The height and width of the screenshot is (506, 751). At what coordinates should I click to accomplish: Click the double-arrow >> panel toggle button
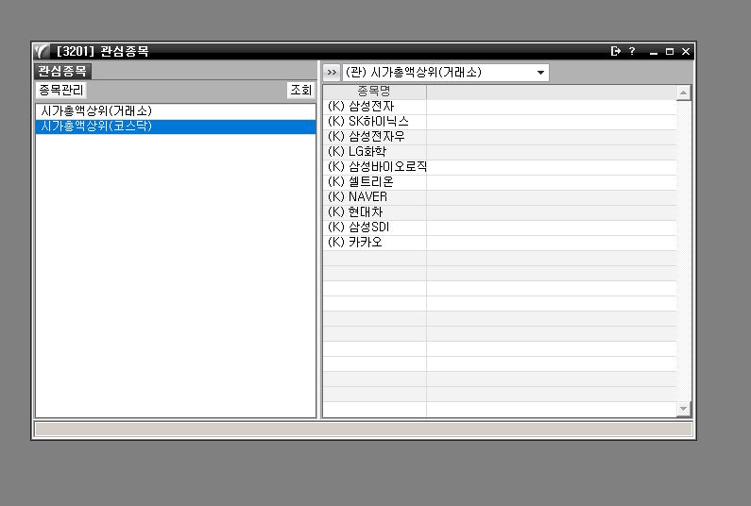coord(331,73)
